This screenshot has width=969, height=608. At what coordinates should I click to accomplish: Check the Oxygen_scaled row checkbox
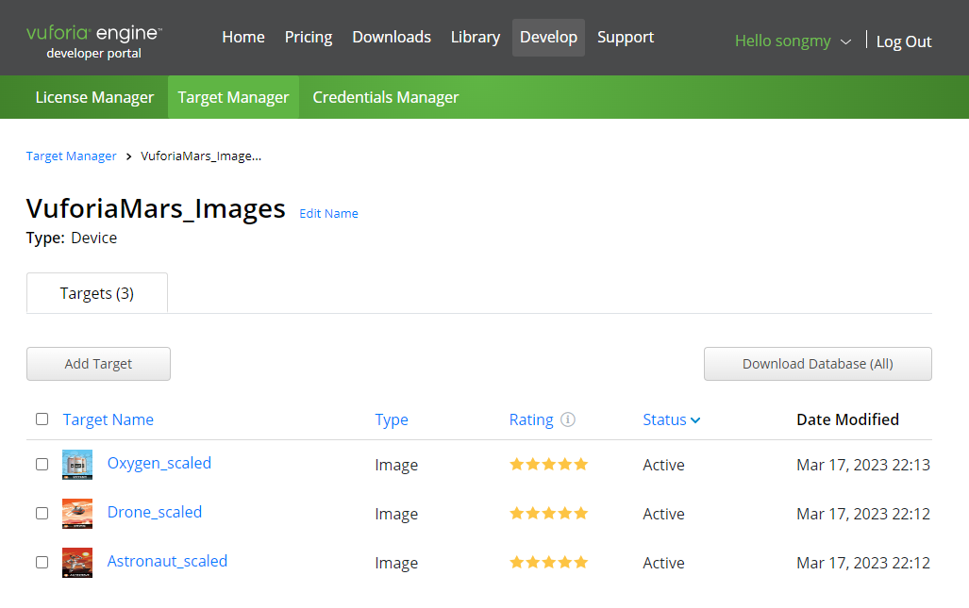click(42, 464)
